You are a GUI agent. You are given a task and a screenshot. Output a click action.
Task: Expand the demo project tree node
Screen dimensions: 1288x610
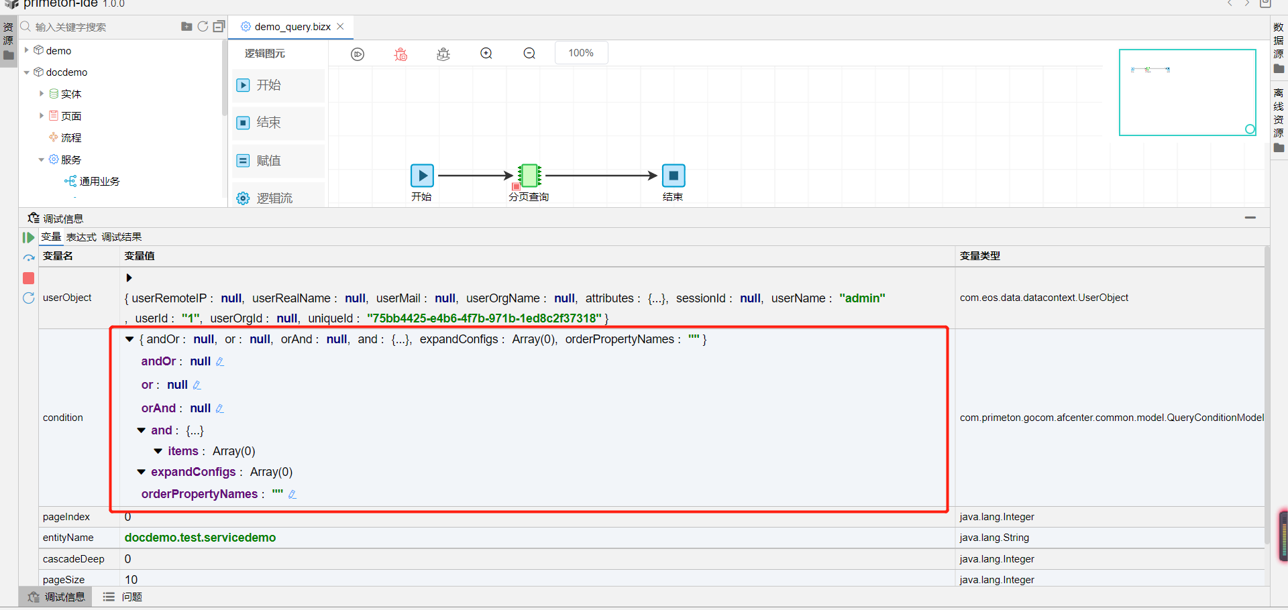[27, 50]
